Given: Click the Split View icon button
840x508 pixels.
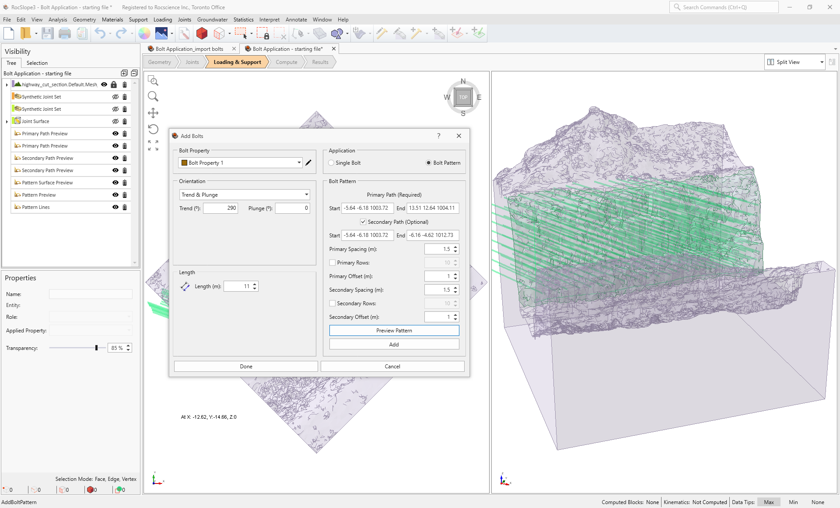Looking at the screenshot, I should pos(770,62).
